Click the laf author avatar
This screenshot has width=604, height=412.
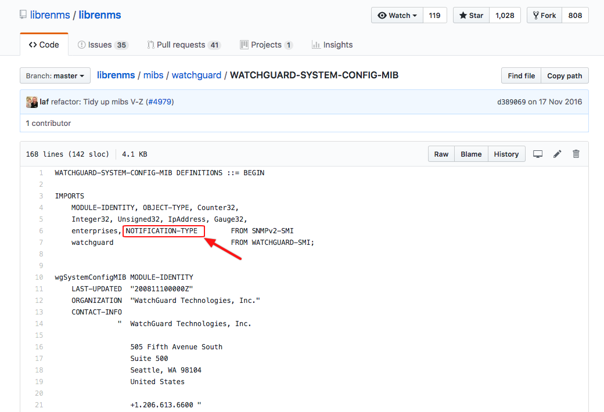click(32, 102)
